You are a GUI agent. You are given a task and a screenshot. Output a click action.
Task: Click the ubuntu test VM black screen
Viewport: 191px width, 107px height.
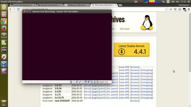click(x=67, y=47)
